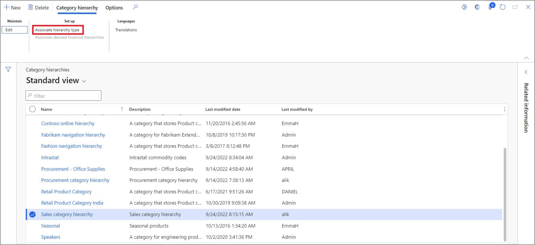Viewport: 535px width, 245px height.
Task: Expand the Related information pane
Action: 526,72
